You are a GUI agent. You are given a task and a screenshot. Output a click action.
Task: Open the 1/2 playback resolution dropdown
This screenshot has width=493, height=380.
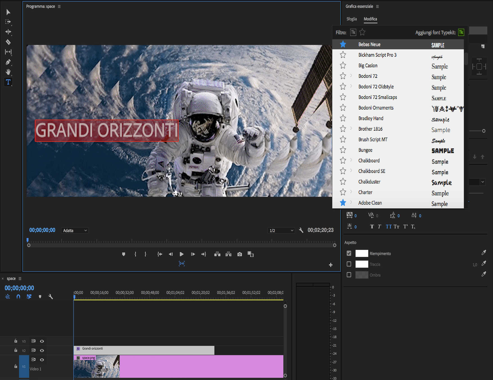tap(281, 230)
